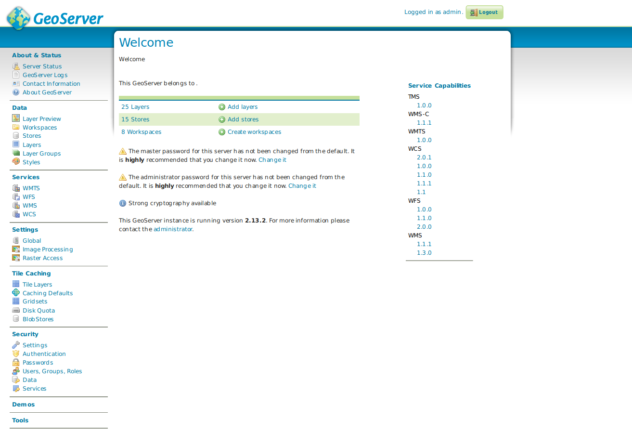Open the Styles link in Data

[31, 162]
